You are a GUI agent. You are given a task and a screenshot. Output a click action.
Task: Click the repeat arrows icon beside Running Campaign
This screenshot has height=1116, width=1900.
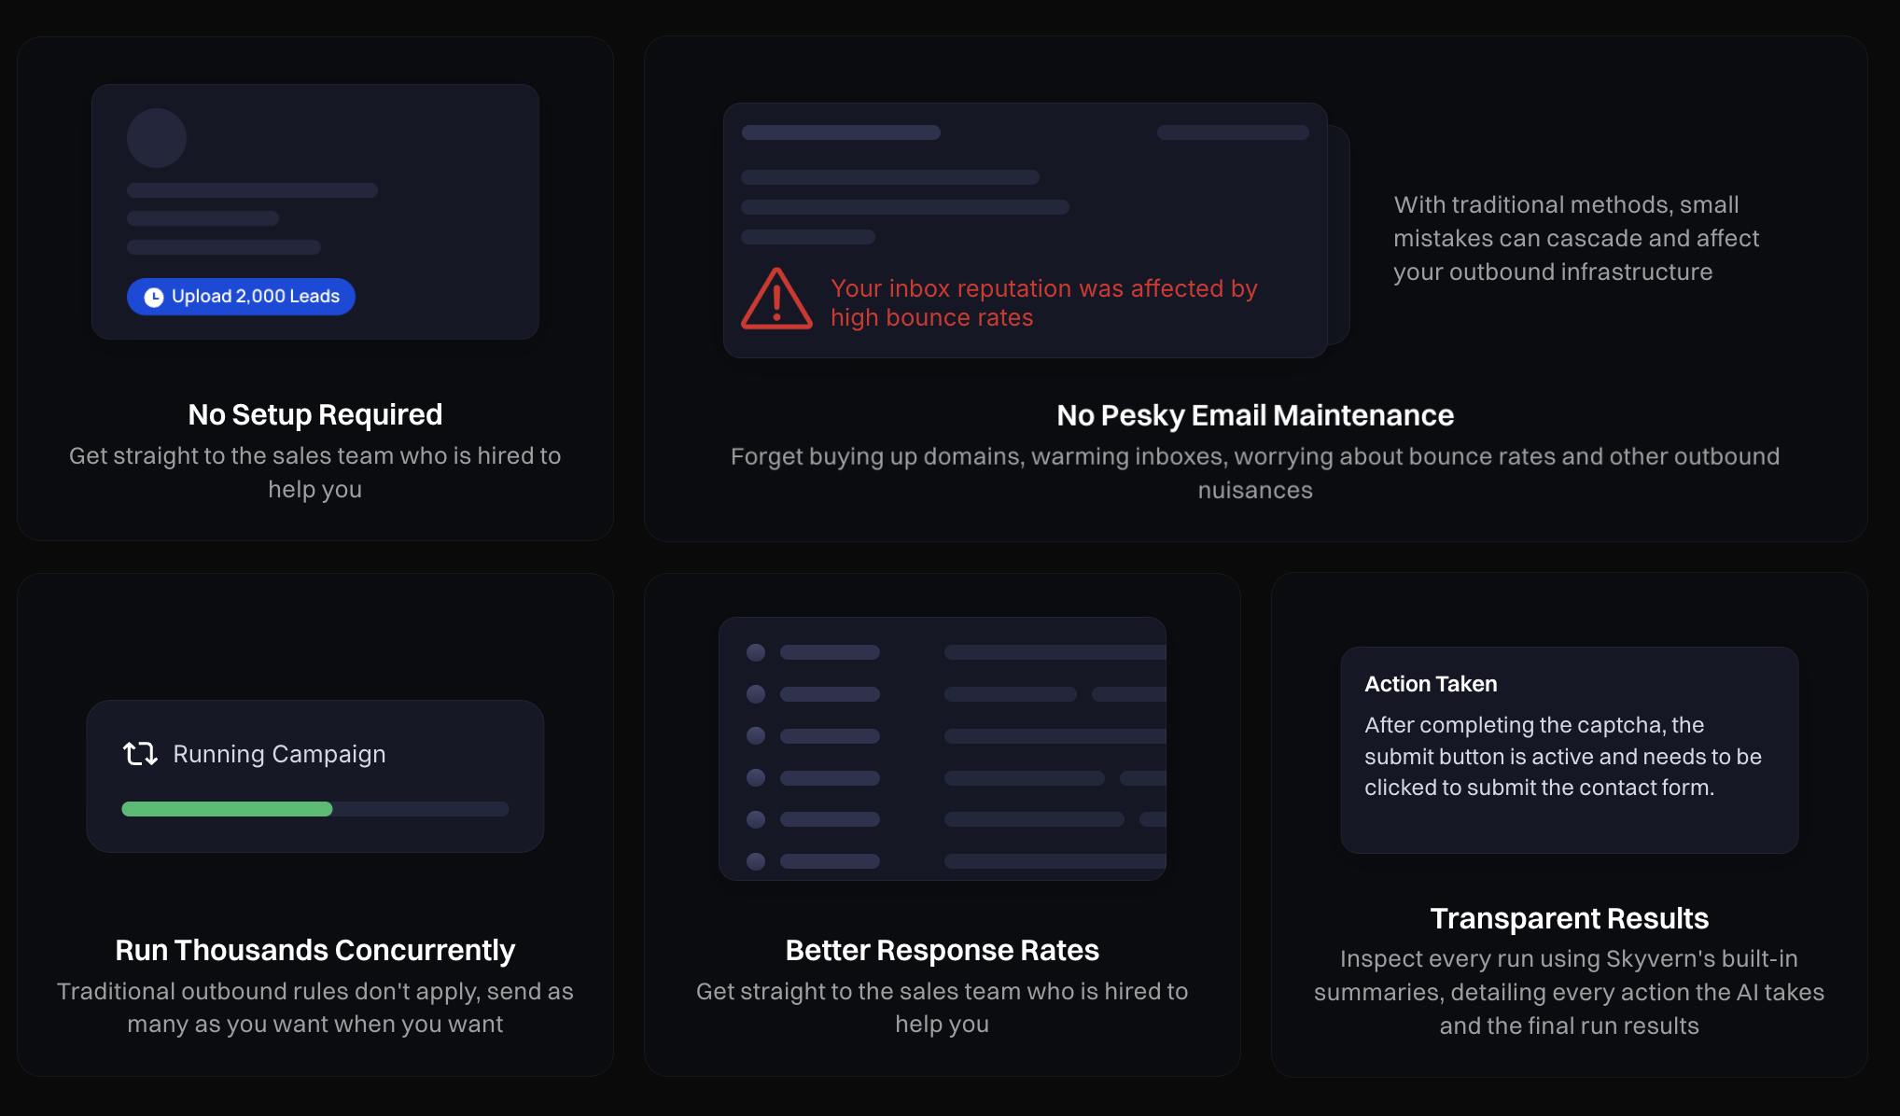pyautogui.click(x=138, y=754)
